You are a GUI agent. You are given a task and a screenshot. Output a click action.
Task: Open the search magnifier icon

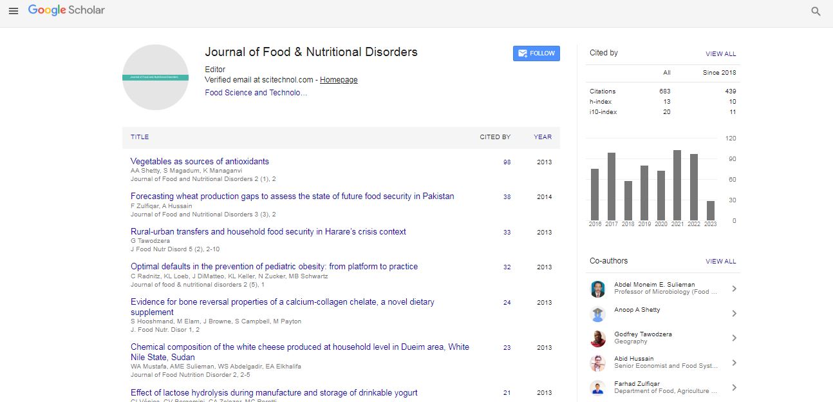[x=816, y=11]
